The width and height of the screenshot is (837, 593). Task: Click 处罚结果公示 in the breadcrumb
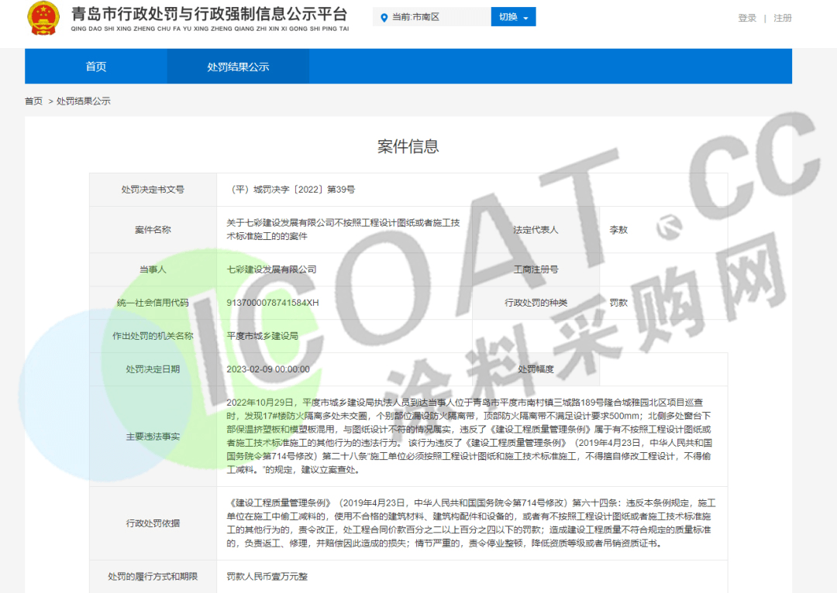pos(84,101)
